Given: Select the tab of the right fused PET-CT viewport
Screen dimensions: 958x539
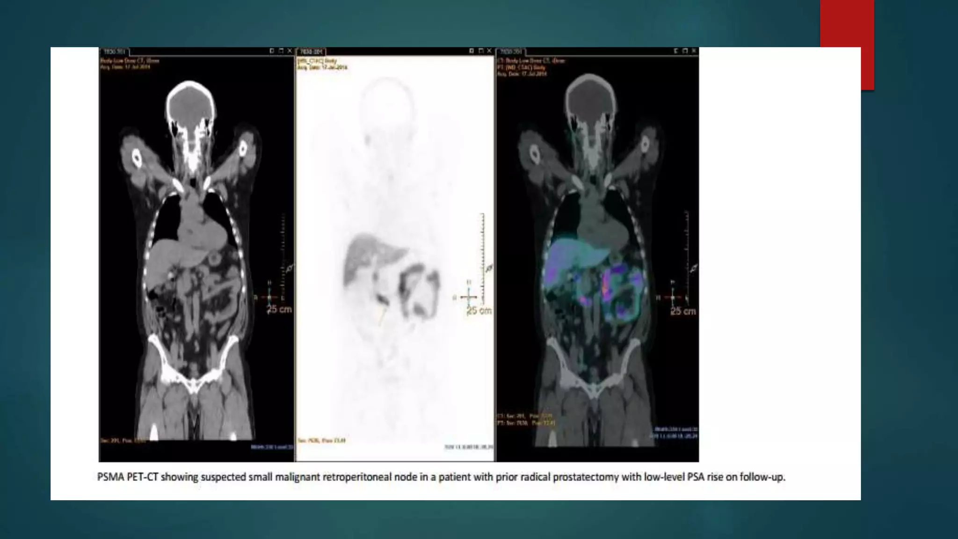Looking at the screenshot, I should click(x=511, y=51).
